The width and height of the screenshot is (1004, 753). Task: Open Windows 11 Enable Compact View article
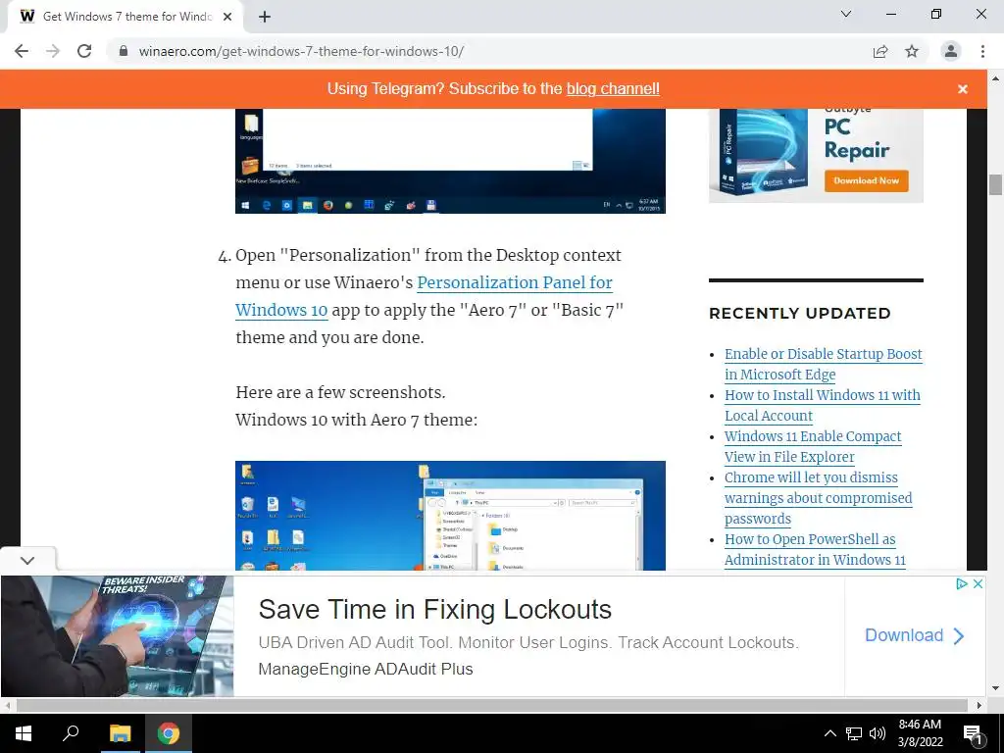pyautogui.click(x=813, y=446)
